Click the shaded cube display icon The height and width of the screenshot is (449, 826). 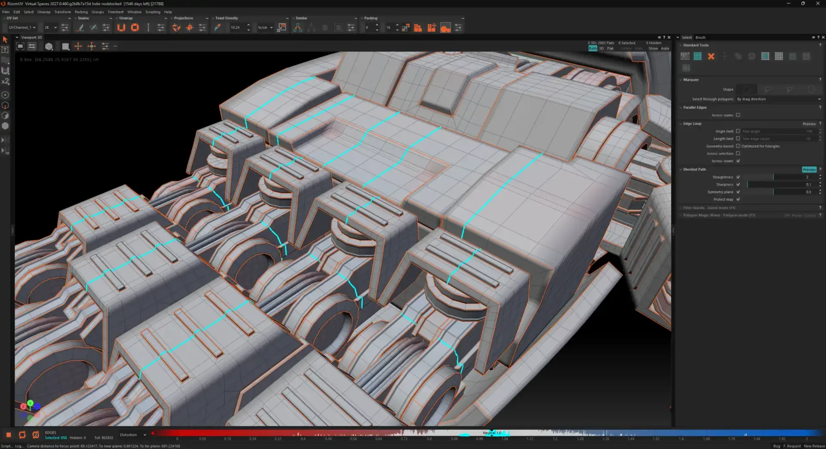[x=49, y=46]
